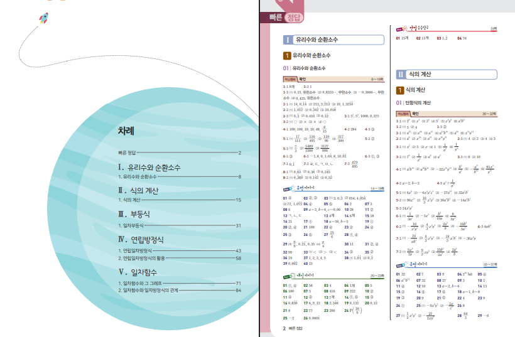
Task: Click the Roman numeral II box icon
Action: click(400, 73)
